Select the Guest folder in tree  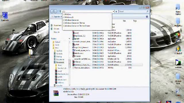point(57,45)
